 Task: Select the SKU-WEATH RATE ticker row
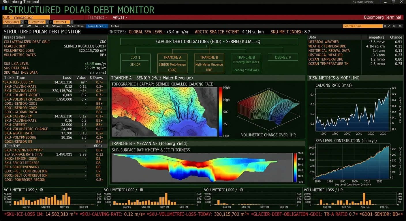click(x=54, y=133)
